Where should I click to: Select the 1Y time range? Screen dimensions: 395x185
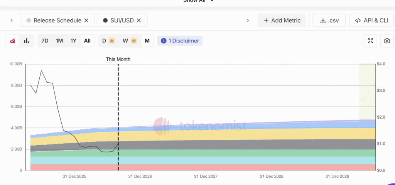point(73,41)
